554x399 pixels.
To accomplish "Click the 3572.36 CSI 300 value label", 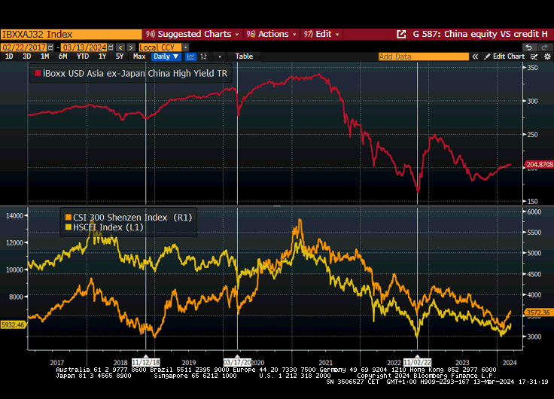I will click(x=538, y=312).
